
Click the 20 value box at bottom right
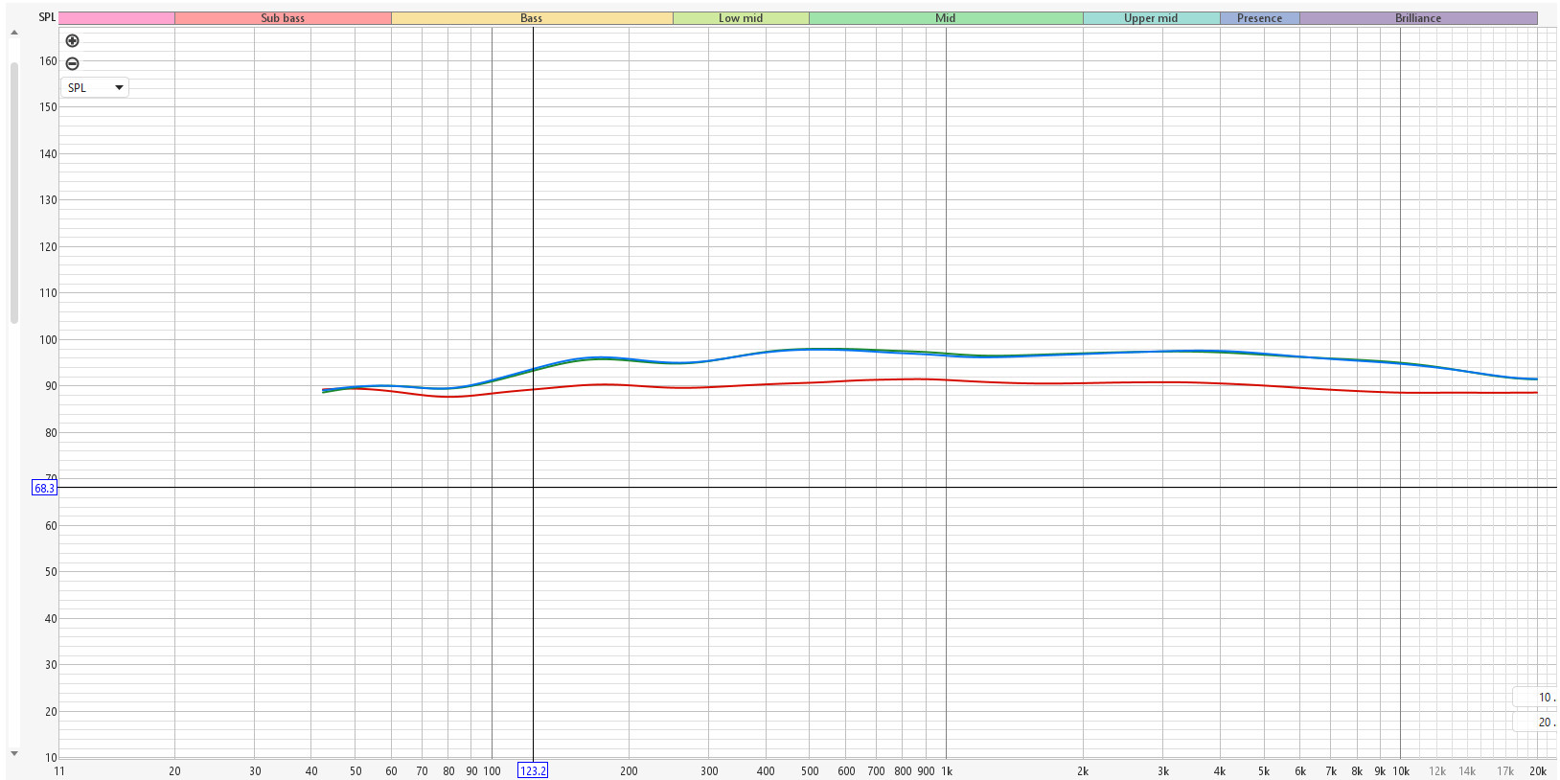pyautogui.click(x=1536, y=723)
